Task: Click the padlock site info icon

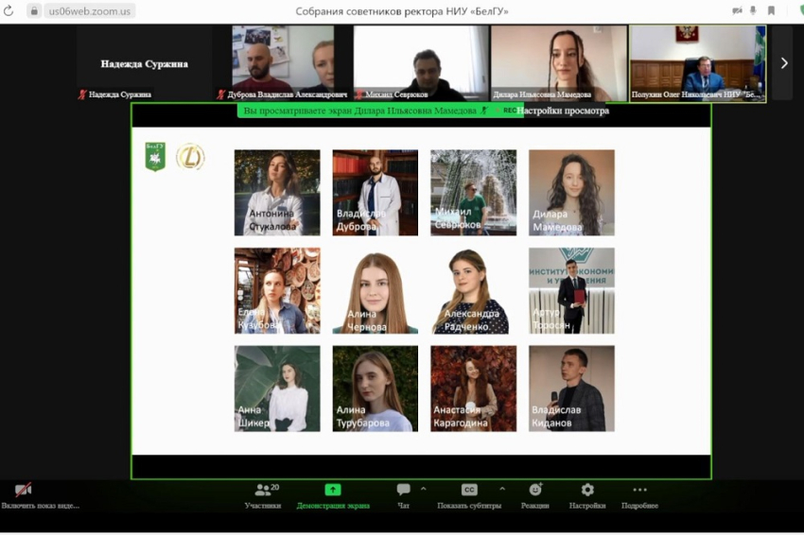Action: [x=34, y=10]
